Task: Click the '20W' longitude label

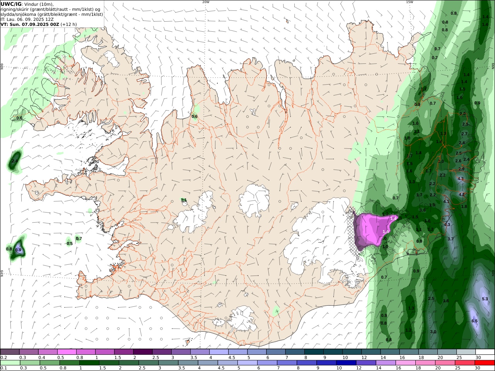Action: 206,2
